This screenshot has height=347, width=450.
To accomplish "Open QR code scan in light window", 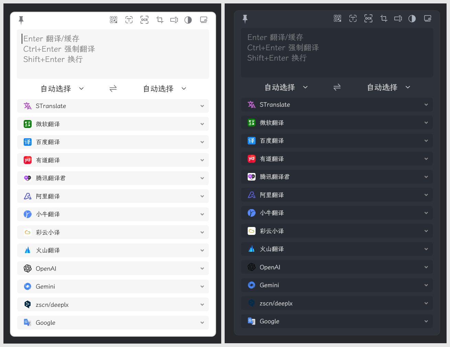I will [x=113, y=20].
